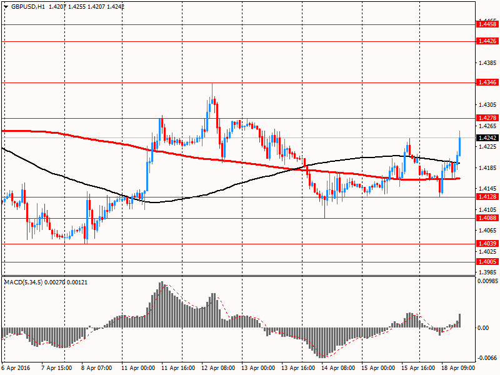Select the 15 Apr 16:00 time label

point(418,368)
